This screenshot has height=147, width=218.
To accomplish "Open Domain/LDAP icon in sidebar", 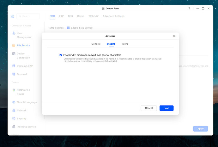I will (x=14, y=66).
